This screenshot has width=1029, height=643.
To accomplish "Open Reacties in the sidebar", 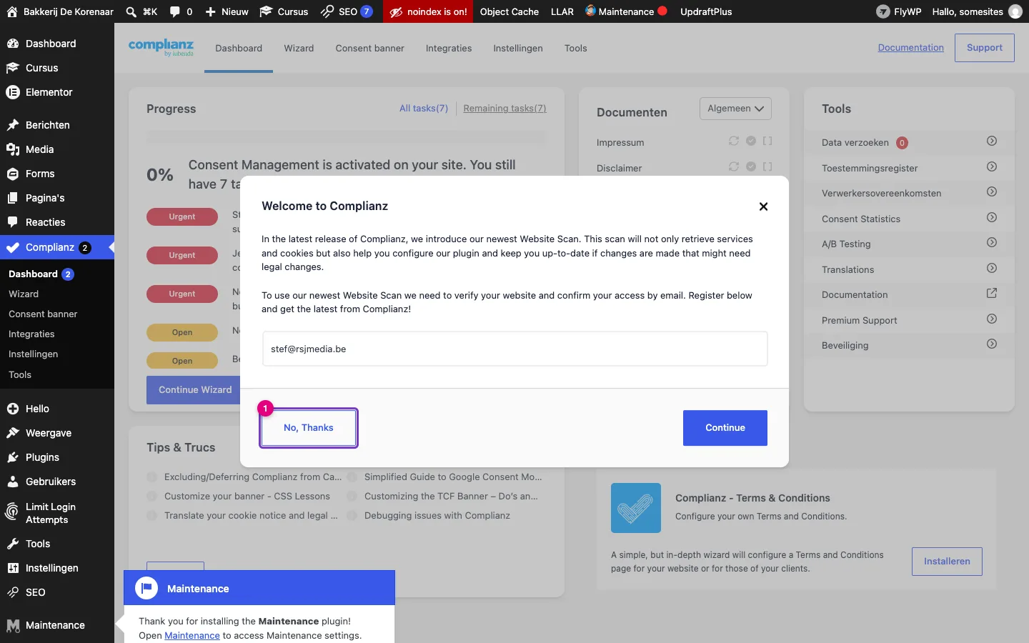I will click(x=57, y=222).
